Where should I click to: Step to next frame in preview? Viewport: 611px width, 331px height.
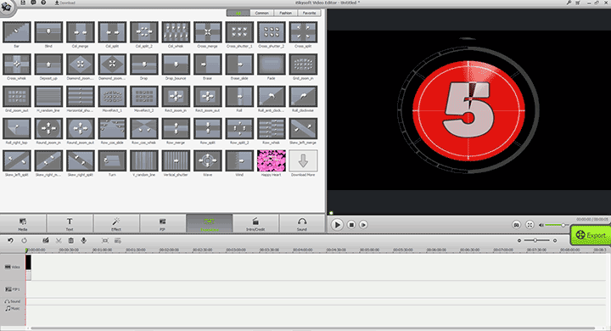pyautogui.click(x=363, y=225)
